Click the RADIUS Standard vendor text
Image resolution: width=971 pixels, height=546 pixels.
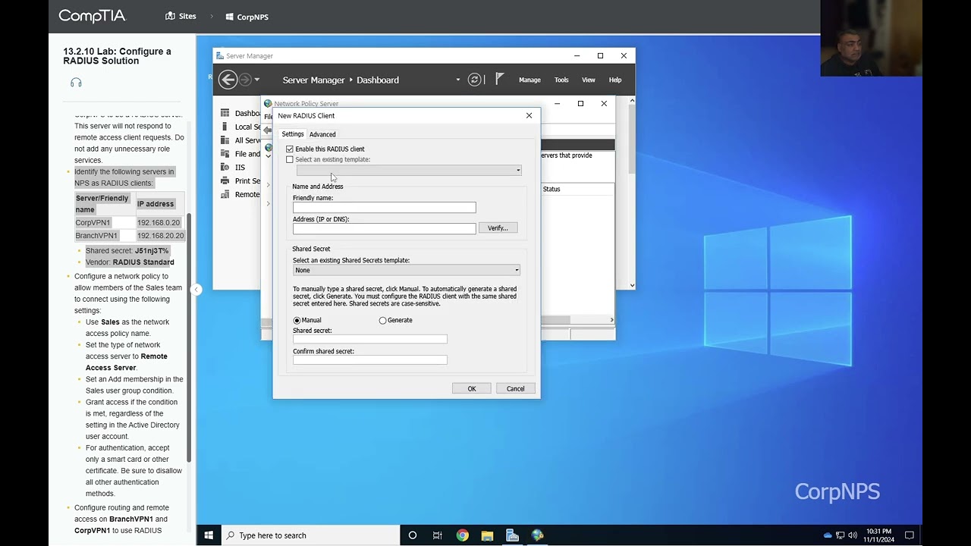coord(143,262)
